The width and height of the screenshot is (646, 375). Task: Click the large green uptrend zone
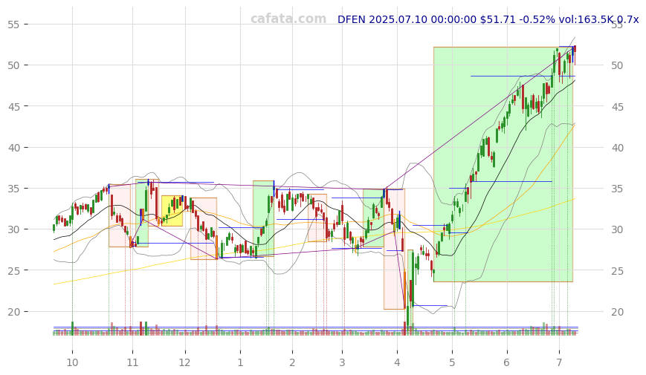503,165
